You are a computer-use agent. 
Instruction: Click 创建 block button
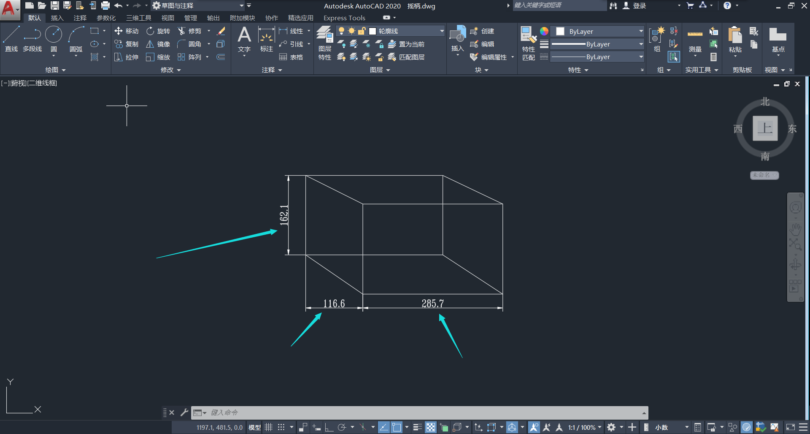pos(482,31)
